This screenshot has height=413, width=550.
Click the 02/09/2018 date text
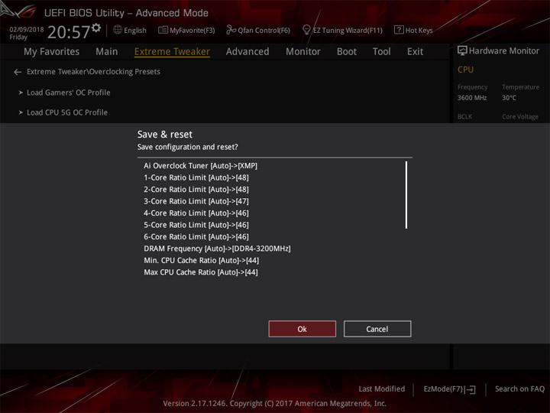(x=27, y=30)
